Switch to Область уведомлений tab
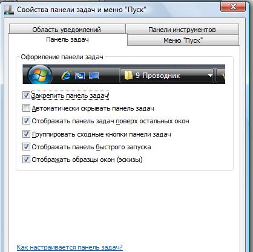 pyautogui.click(x=67, y=29)
